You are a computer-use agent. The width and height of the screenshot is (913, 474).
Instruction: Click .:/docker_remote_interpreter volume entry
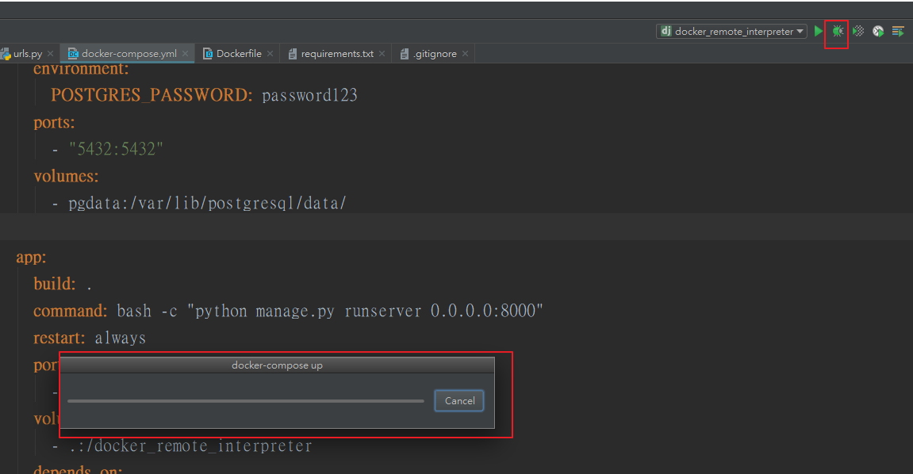click(190, 446)
